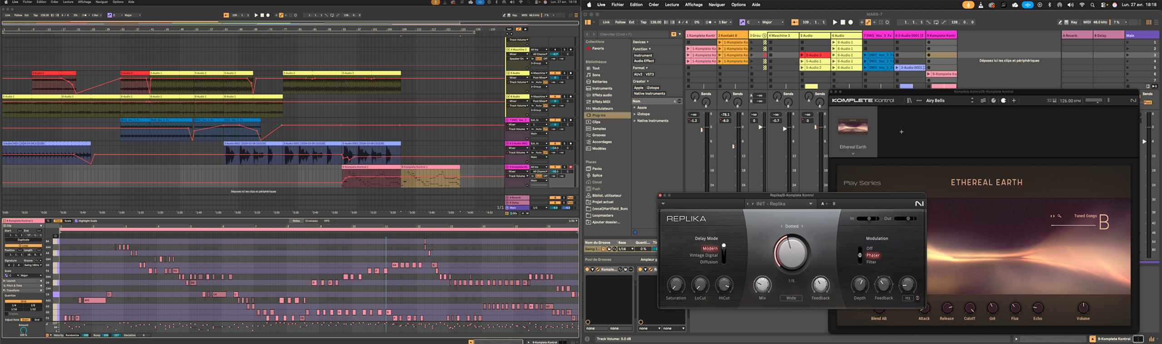1162x344 pixels.
Task: Open the macOS Bluetooth menu icon
Action: point(1049,5)
